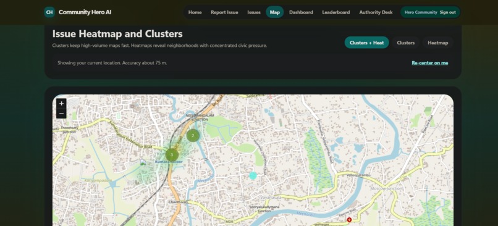Click the red hospital marker on map

pos(349,220)
